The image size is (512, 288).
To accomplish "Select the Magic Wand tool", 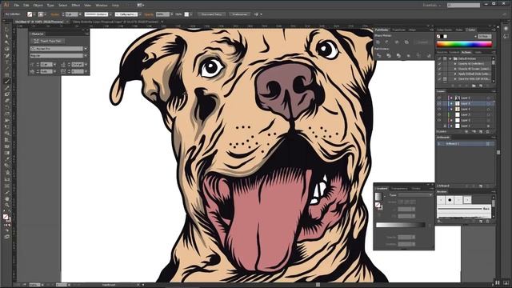I will (x=6, y=42).
